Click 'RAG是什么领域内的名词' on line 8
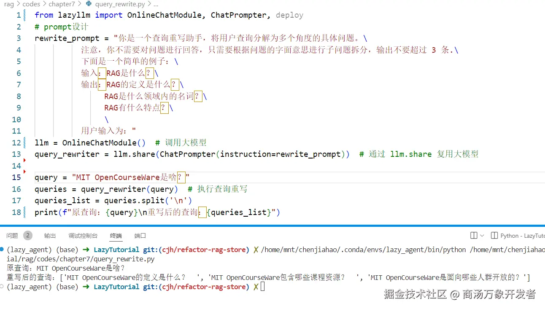The image size is (545, 309). [x=149, y=96]
